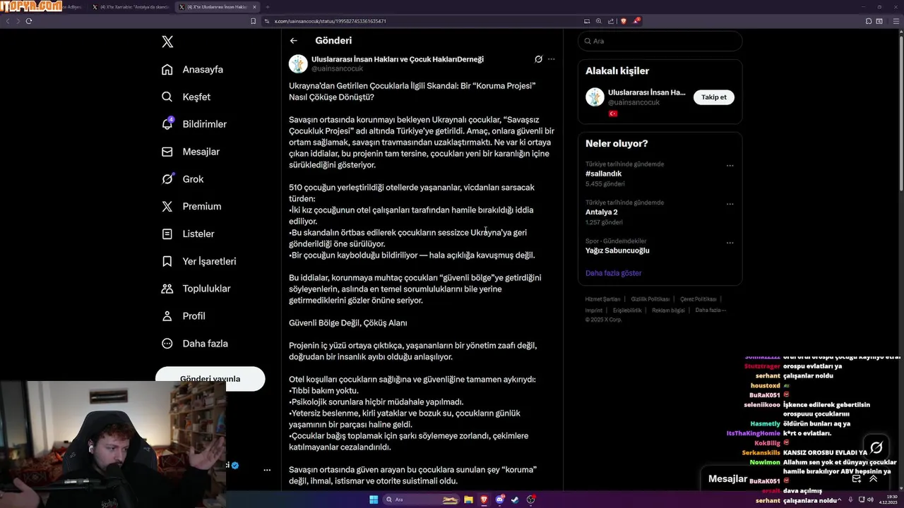This screenshot has width=904, height=508.
Task: Click the Premium X icon
Action: pyautogui.click(x=167, y=207)
